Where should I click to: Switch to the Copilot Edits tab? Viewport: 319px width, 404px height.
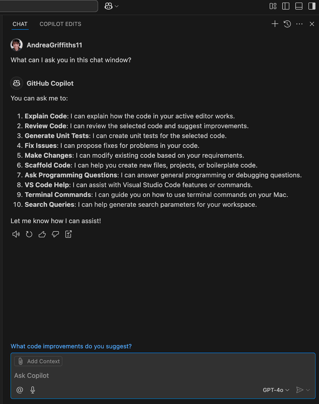click(60, 24)
